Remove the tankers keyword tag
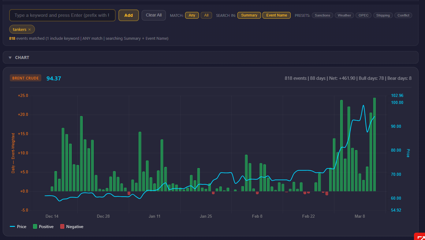 point(30,30)
